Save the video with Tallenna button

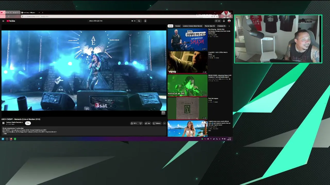click(x=157, y=123)
